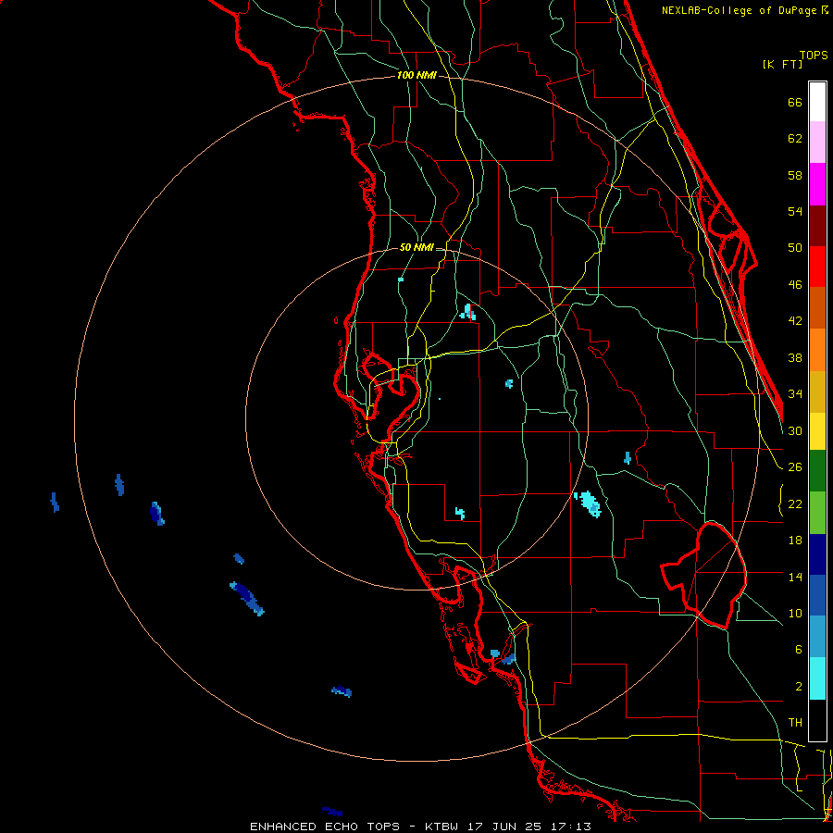Click the ENHANCED ECHO TOPS KTBW caption
This screenshot has height=833, width=833.
point(420,827)
